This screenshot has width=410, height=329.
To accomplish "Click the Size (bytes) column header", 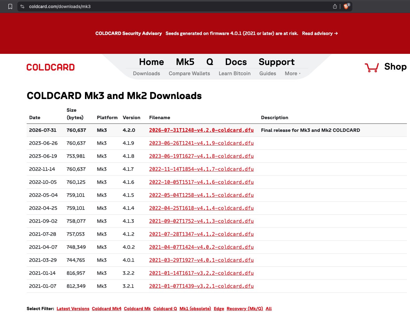I will pyautogui.click(x=75, y=114).
